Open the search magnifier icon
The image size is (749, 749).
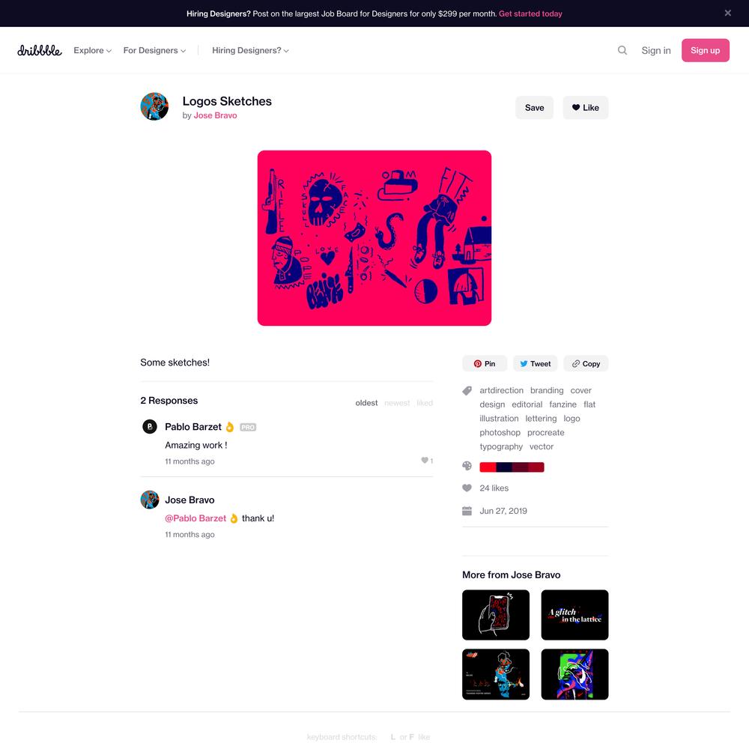[622, 50]
